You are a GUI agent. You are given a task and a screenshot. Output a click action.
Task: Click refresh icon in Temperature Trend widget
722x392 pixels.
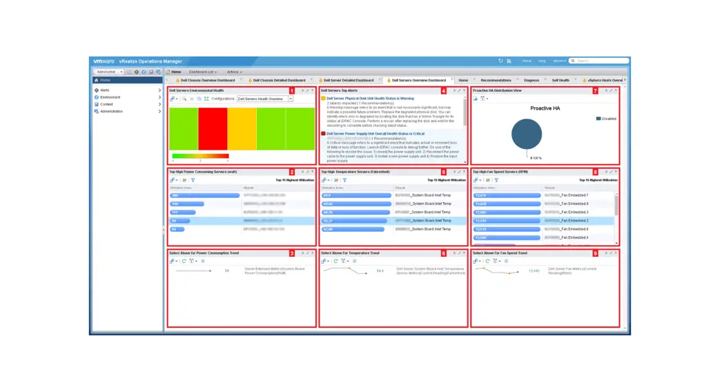(335, 261)
